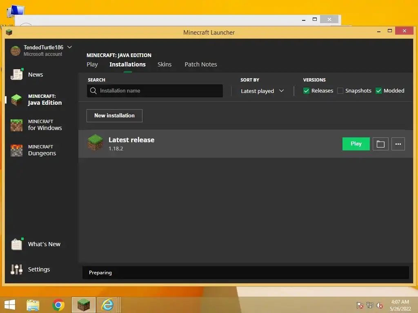Enable the Snapshots versions checkbox

(340, 91)
